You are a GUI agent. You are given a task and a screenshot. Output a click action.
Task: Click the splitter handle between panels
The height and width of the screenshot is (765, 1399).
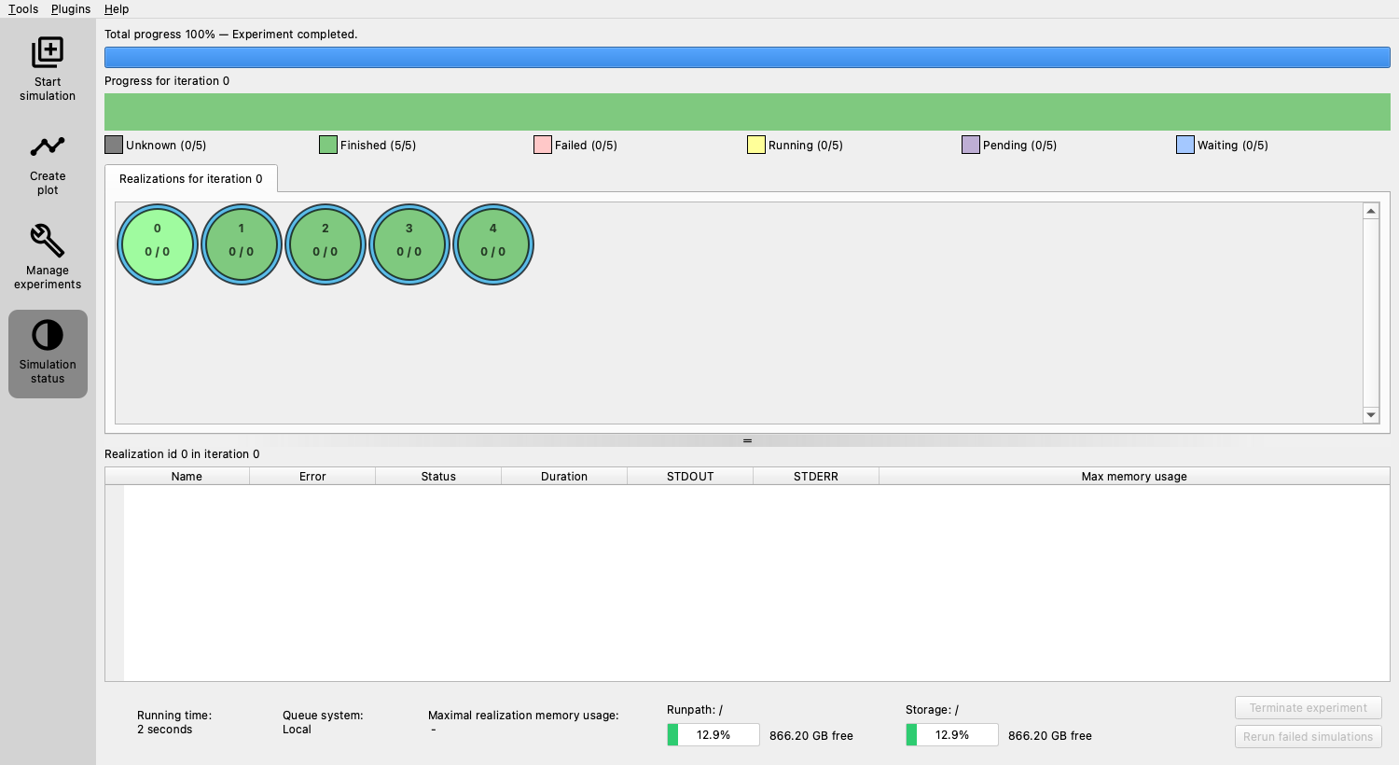(747, 440)
